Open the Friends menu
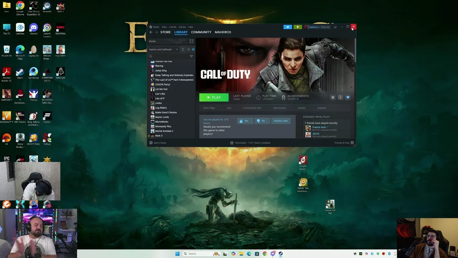The height and width of the screenshot is (258, 458). point(173,27)
